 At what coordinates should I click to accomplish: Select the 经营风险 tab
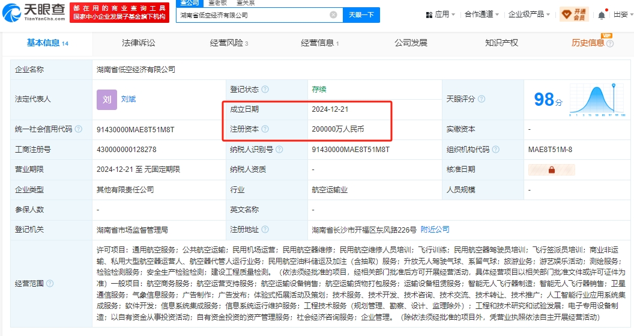(229, 43)
